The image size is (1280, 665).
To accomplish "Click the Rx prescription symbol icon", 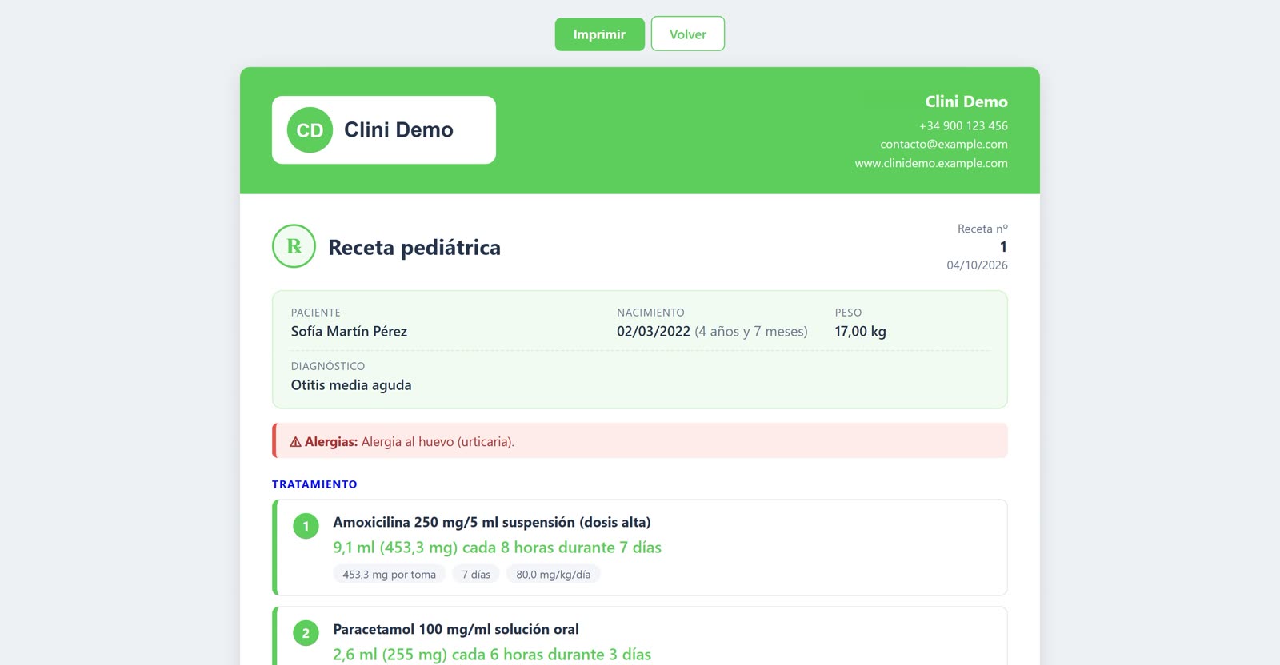I will click(x=294, y=246).
